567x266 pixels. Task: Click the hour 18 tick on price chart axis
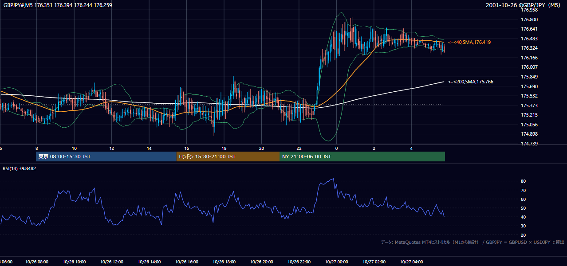coord(224,148)
